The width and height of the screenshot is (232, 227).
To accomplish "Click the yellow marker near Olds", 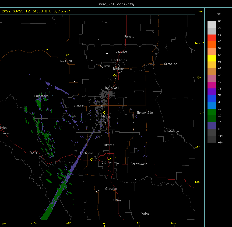I will [104, 112].
